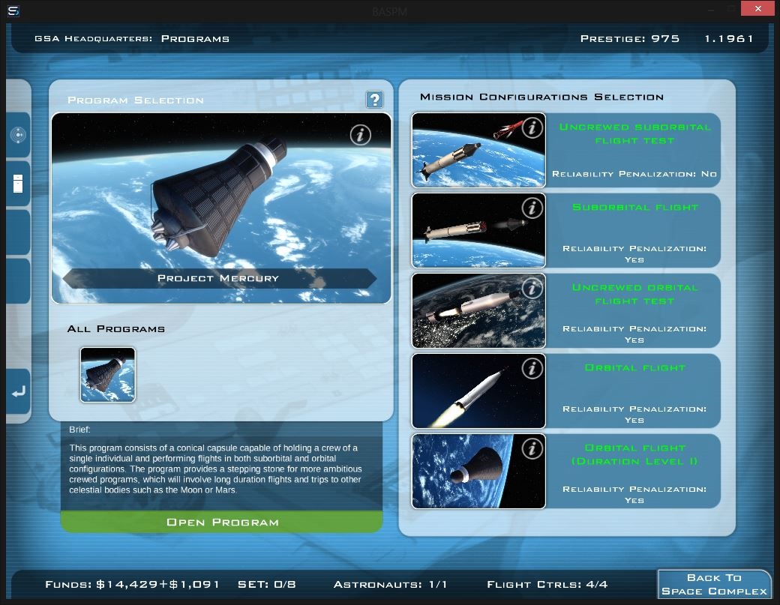This screenshot has height=605, width=780.
Task: Select Orbital Flight (Duration Level I) title
Action: point(634,454)
